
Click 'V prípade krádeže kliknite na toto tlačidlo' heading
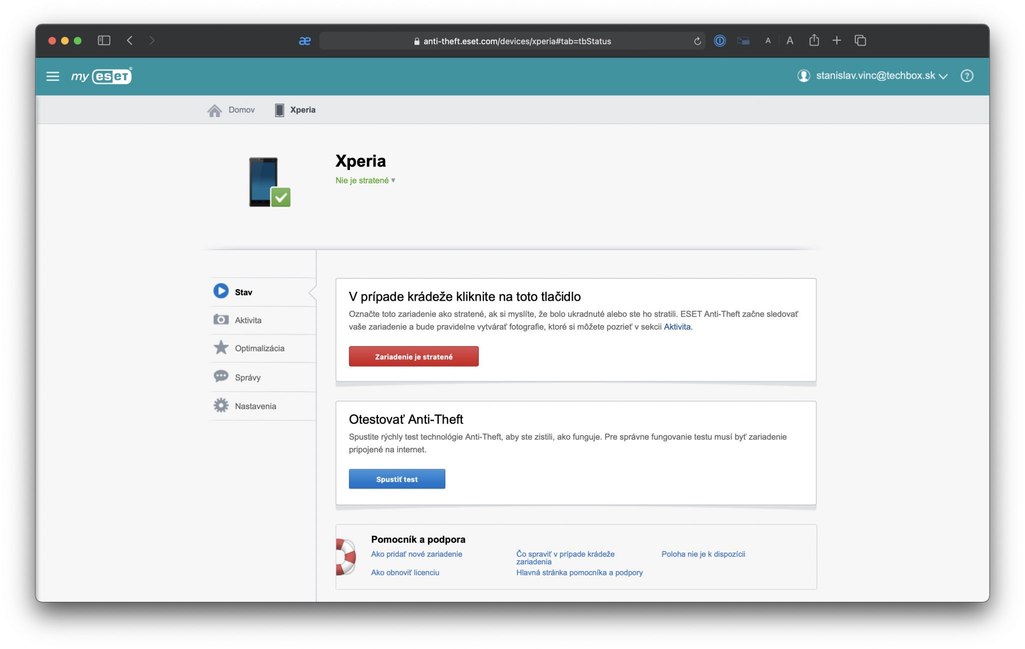click(464, 297)
